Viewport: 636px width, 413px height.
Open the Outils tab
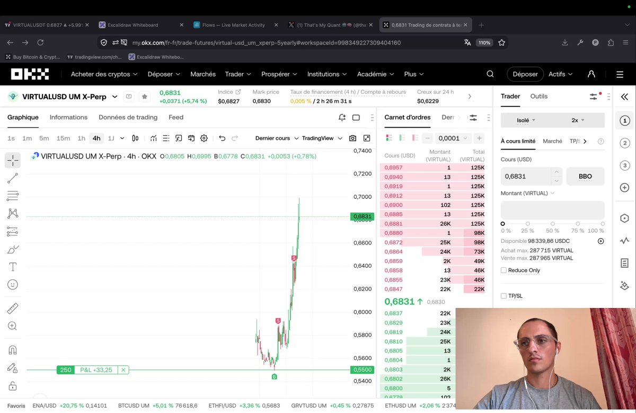pyautogui.click(x=539, y=96)
